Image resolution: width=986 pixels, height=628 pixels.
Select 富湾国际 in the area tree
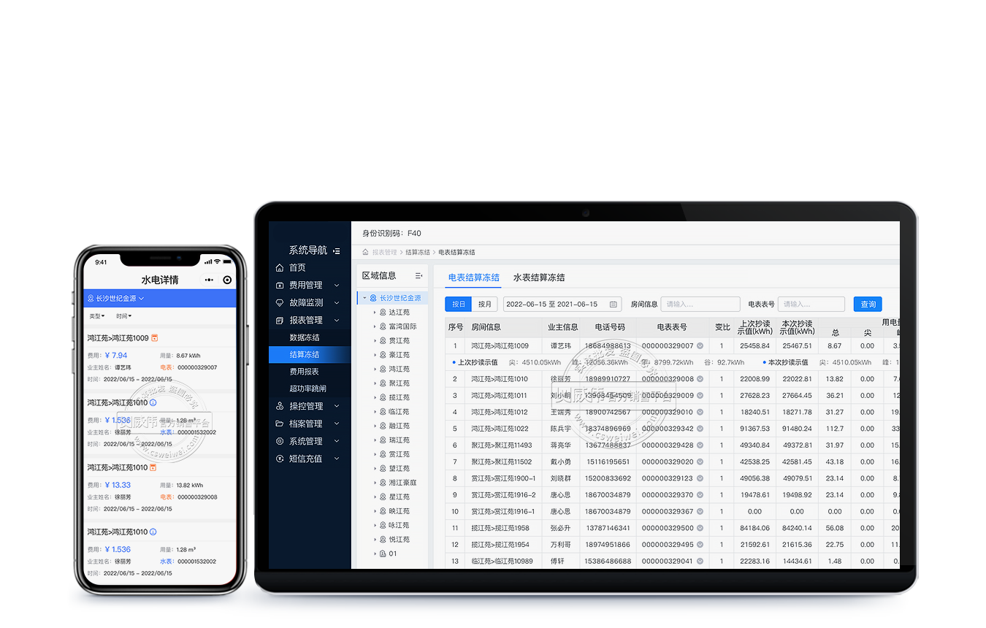click(402, 326)
